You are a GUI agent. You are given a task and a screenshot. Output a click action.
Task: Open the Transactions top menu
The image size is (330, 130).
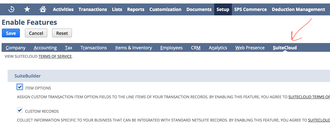tap(93, 9)
